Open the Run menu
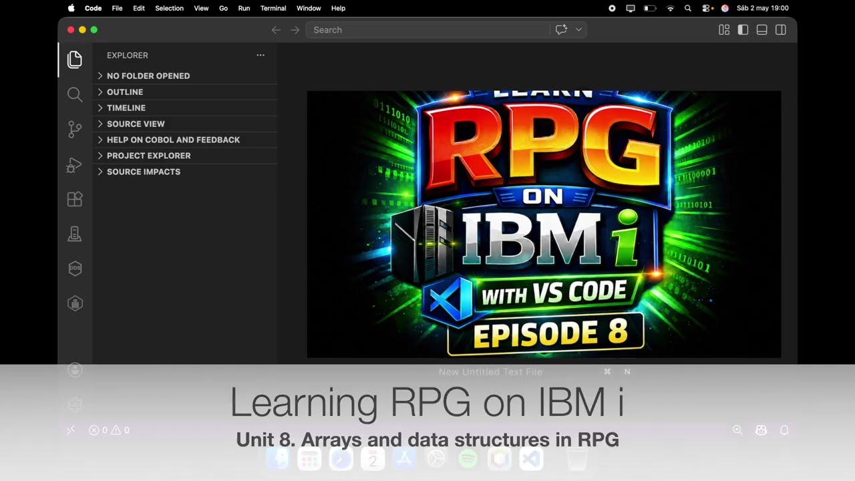 (244, 8)
